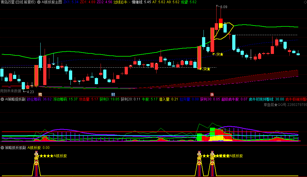This screenshot has height=177, width=307.
Task: Click the 获利20: 0.11 label
Action: pos(130,99)
